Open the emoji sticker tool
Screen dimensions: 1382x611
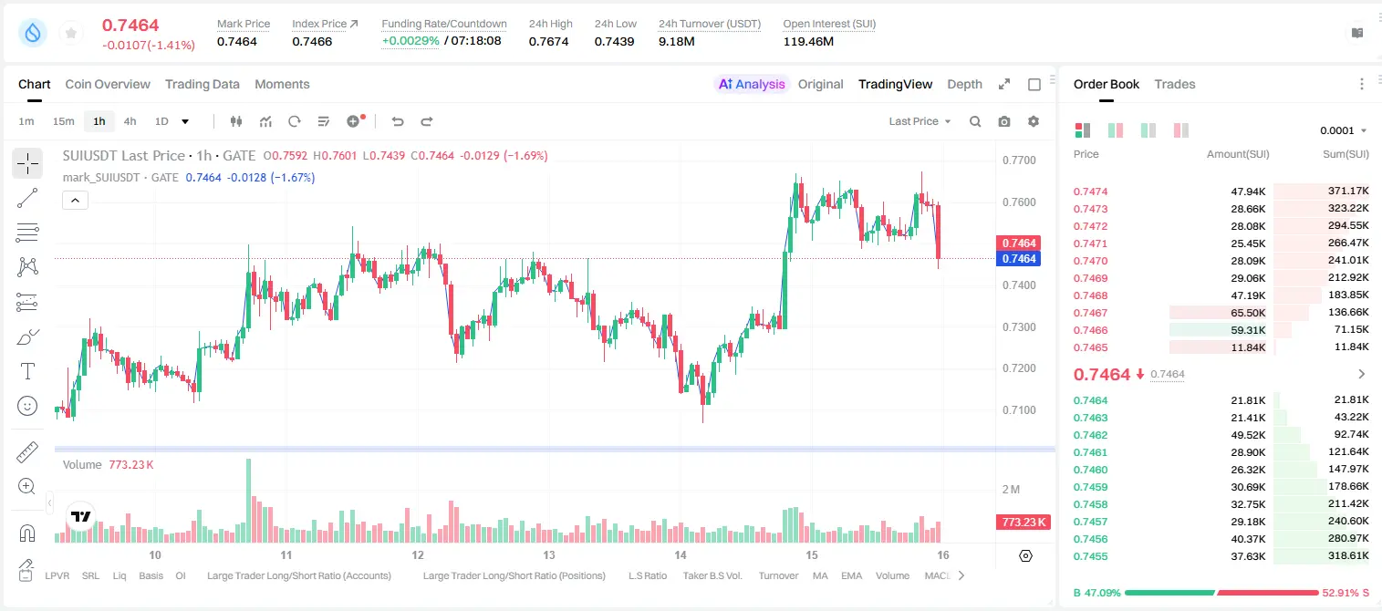coord(27,406)
